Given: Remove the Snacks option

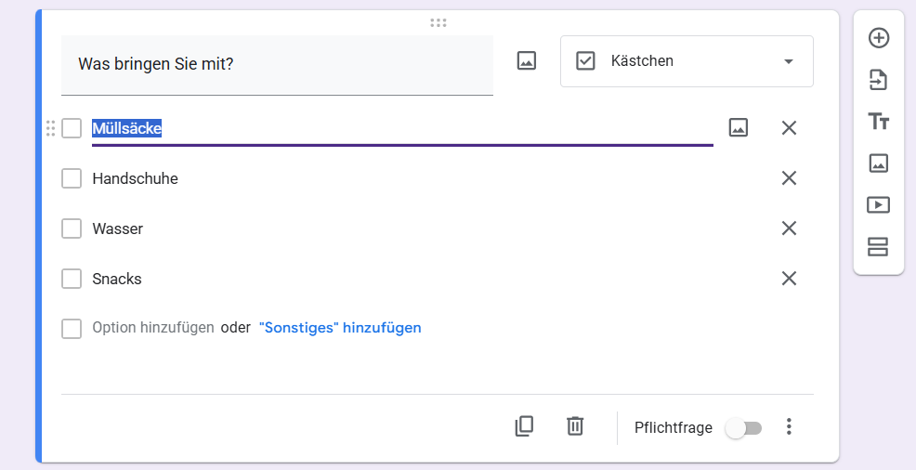Looking at the screenshot, I should tap(789, 279).
